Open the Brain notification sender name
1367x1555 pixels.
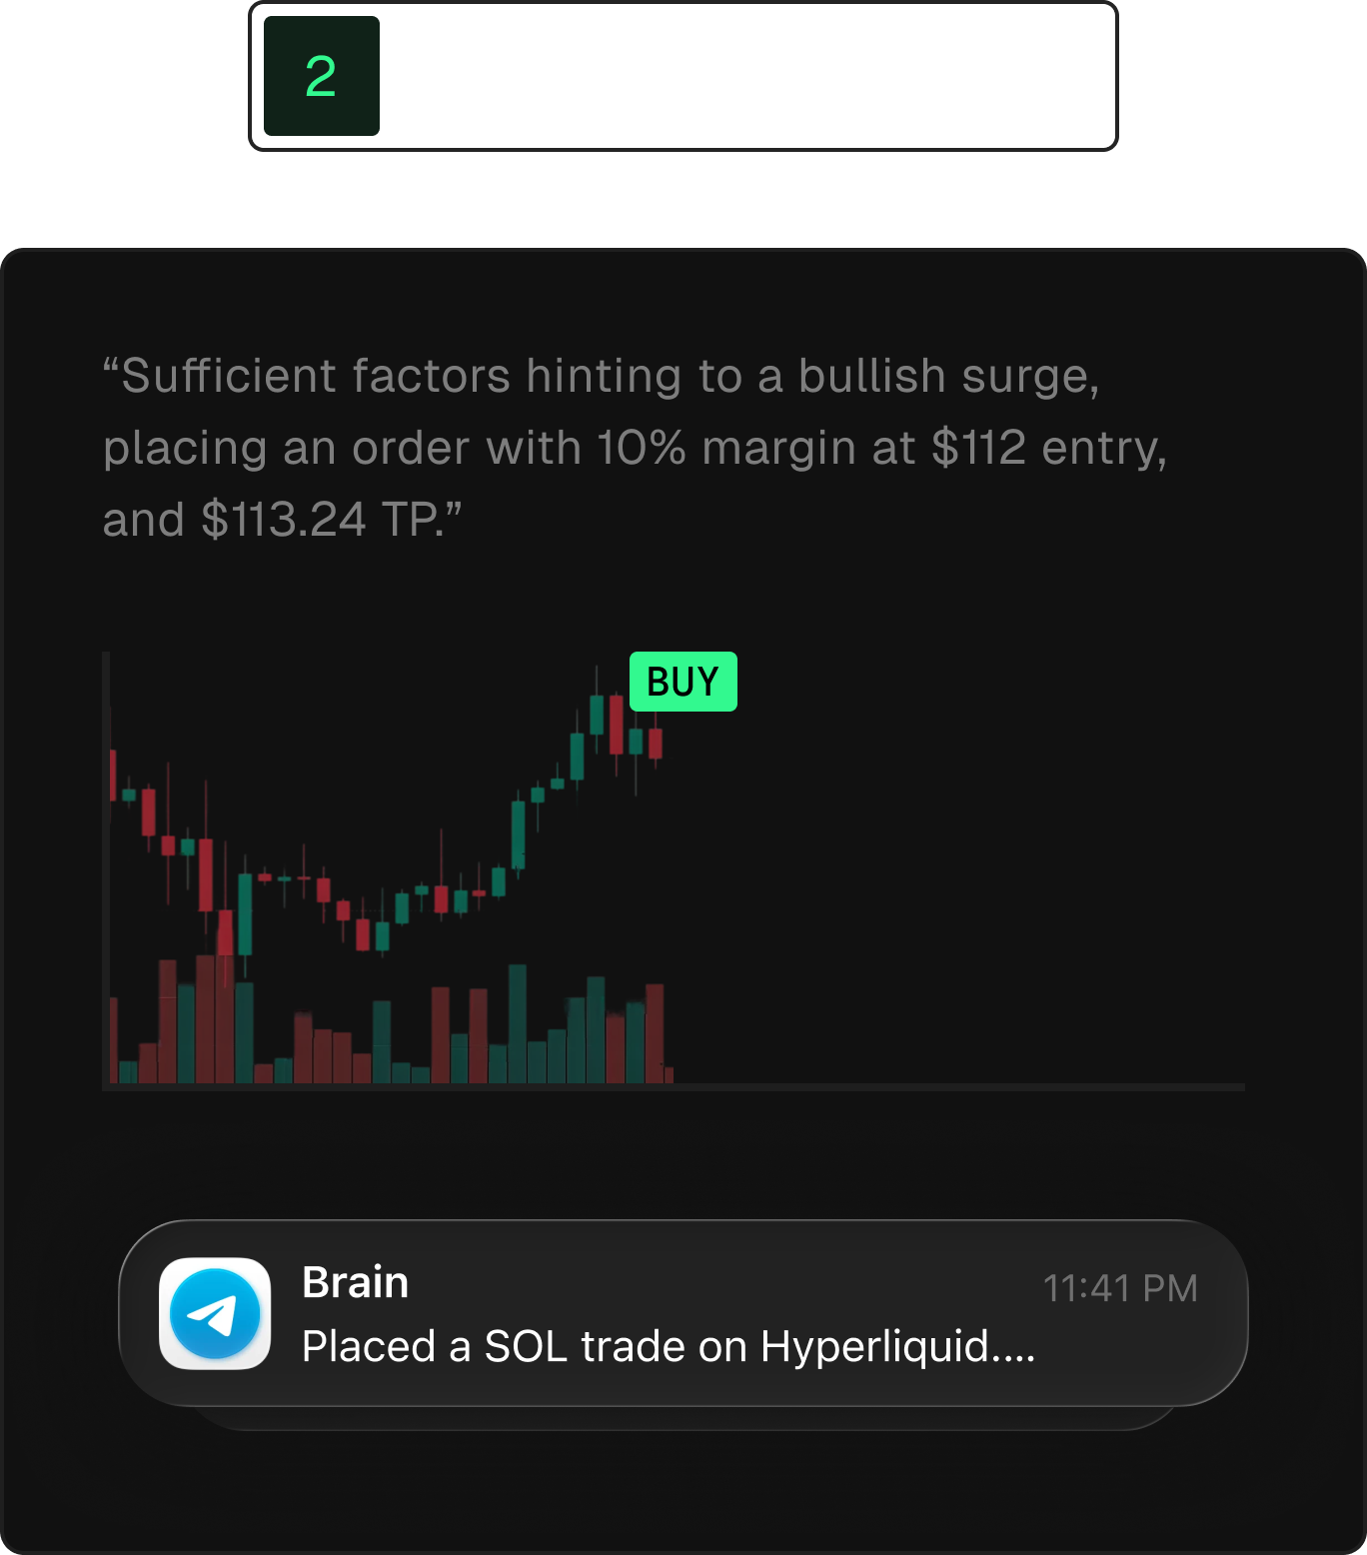click(x=355, y=1282)
